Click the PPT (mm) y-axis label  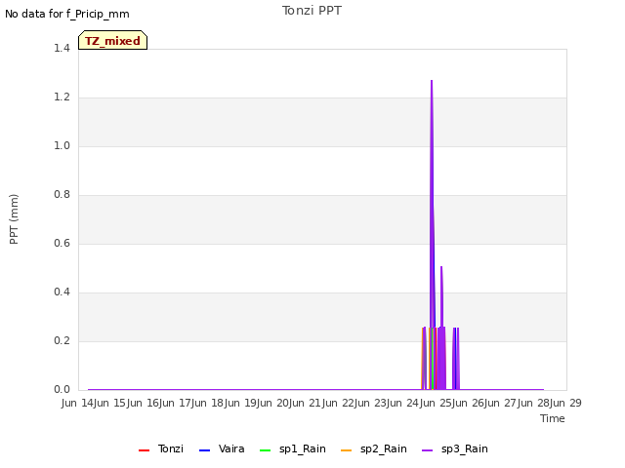(14, 218)
